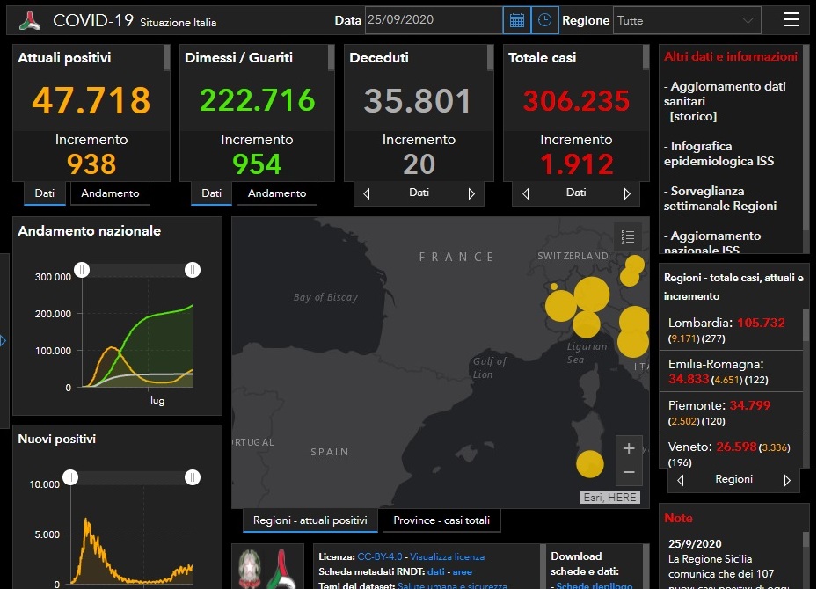
Task: Select Dati tab under Dimessi / Guariti
Action: point(211,193)
